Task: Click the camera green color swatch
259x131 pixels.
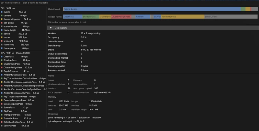Action: coord(2,15)
